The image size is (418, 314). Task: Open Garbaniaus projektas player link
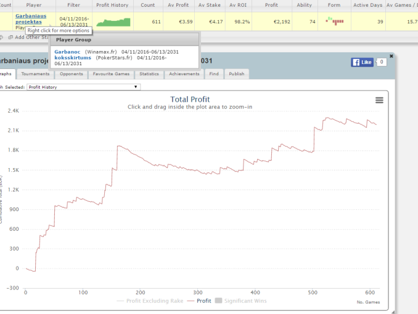(x=30, y=18)
